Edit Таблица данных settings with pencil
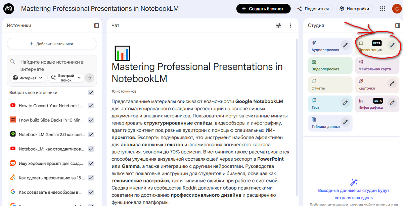The width and height of the screenshot is (403, 206). 345,121
